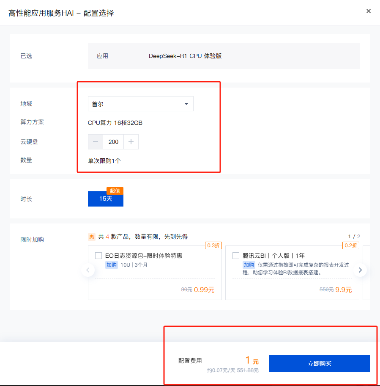Click the 单次限购1个 text
Viewport: 380px width, 386px height.
(x=104, y=161)
